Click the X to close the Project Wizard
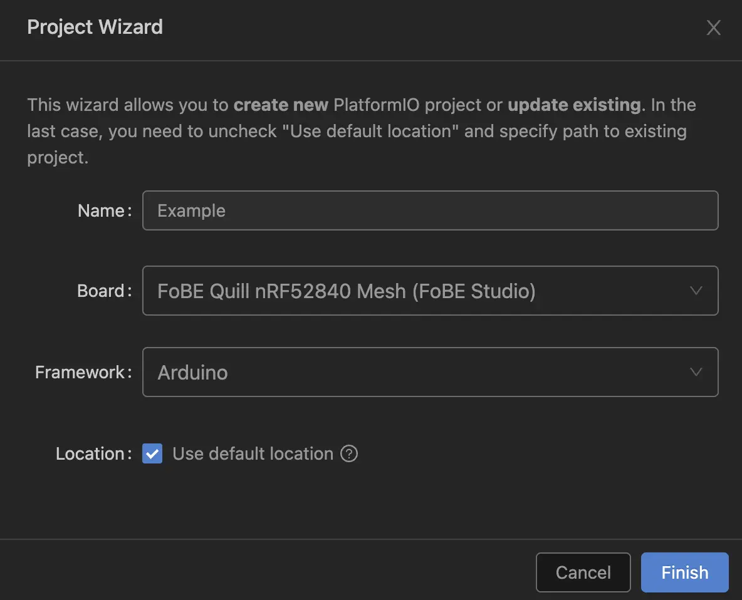The height and width of the screenshot is (600, 742). pyautogui.click(x=714, y=28)
